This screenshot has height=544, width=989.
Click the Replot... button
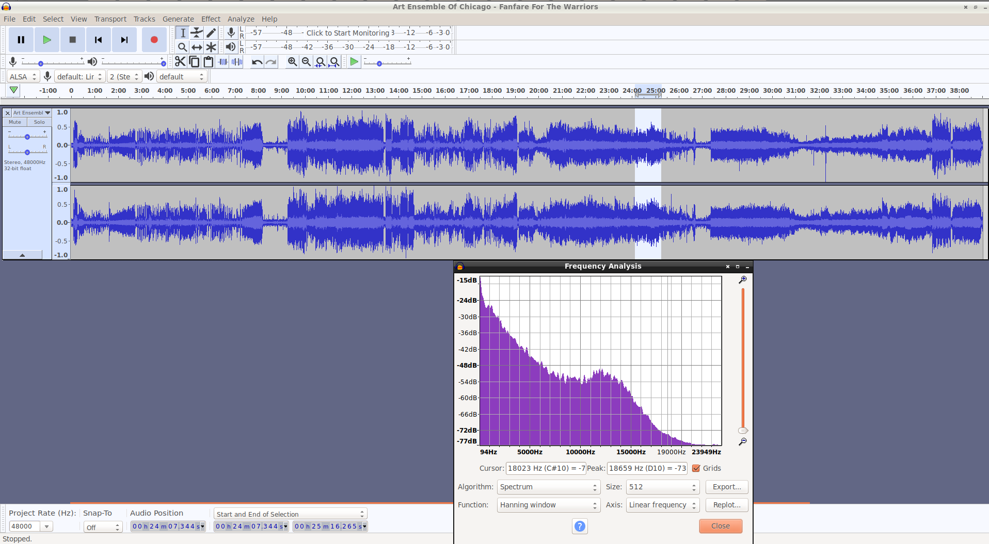point(727,505)
